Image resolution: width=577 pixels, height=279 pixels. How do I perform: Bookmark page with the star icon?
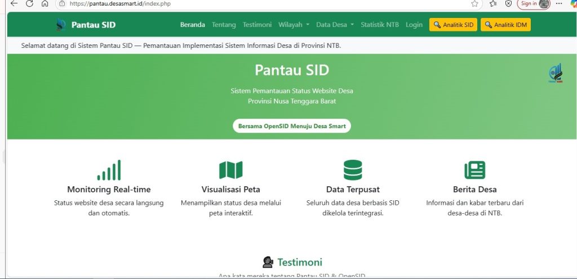pyautogui.click(x=474, y=4)
